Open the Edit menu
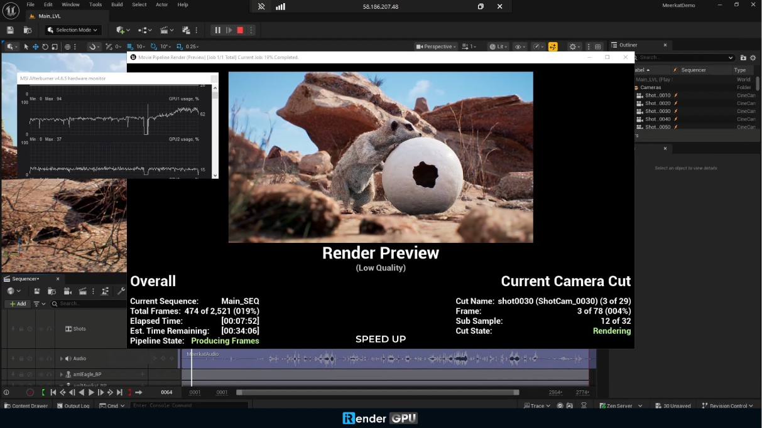 click(x=48, y=4)
